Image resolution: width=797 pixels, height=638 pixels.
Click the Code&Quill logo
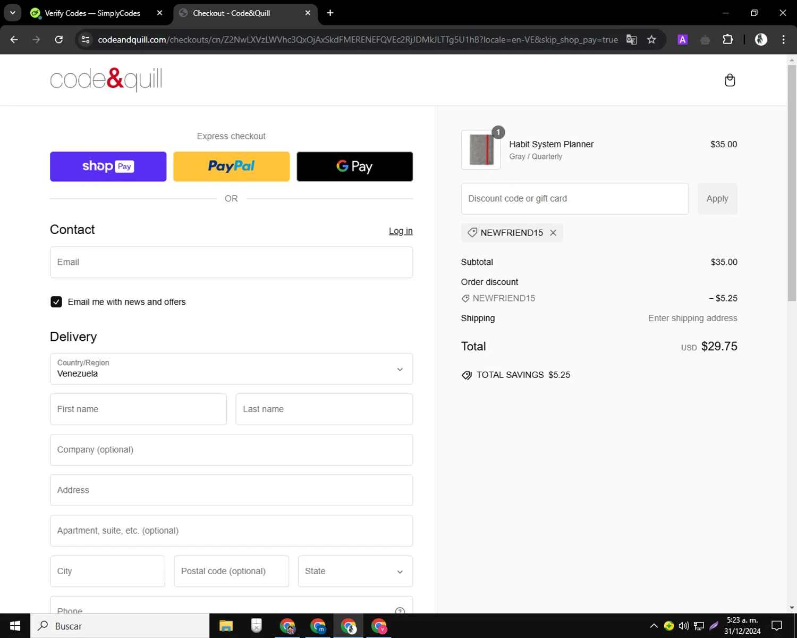[106, 79]
